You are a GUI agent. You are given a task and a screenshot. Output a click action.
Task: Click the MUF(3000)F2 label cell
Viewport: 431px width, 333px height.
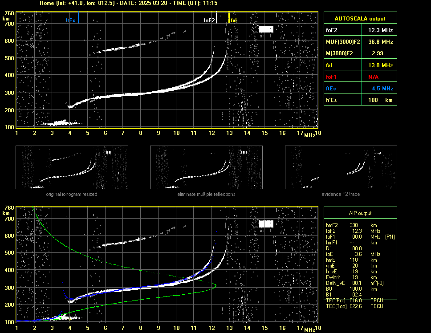pyautogui.click(x=343, y=42)
